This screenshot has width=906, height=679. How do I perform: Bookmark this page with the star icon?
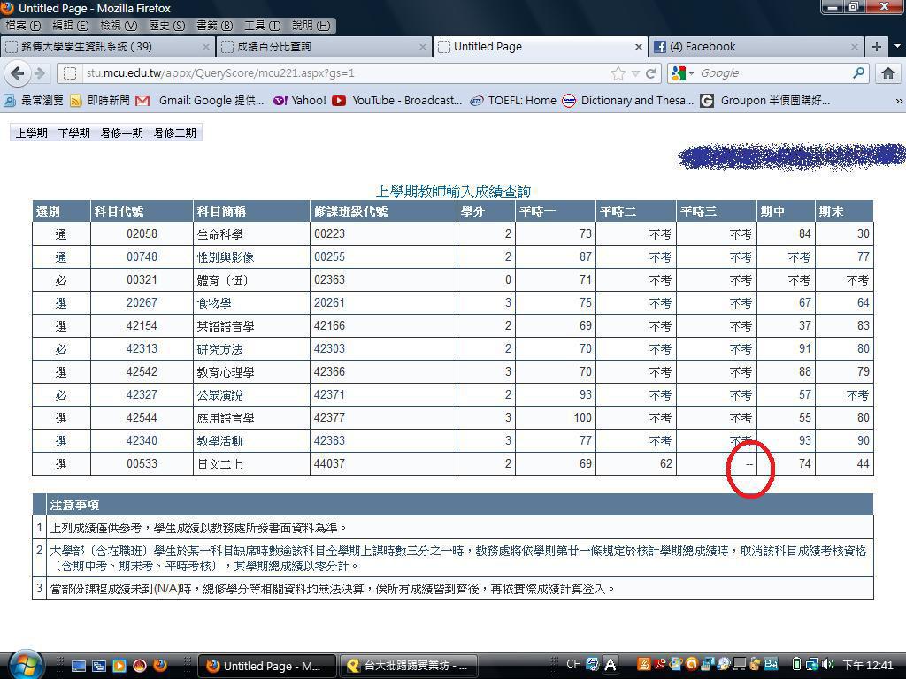618,73
